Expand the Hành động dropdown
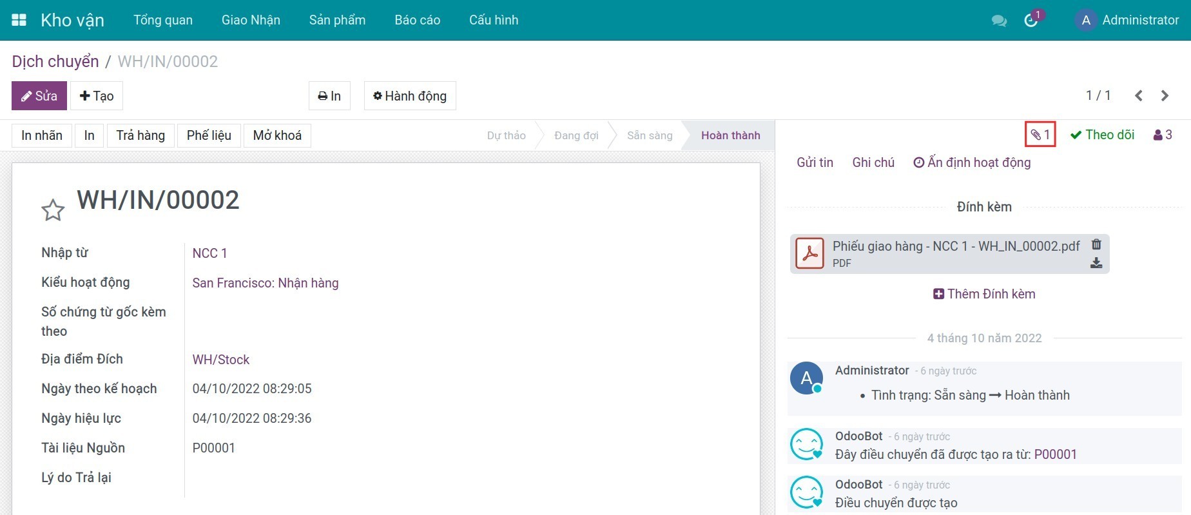The width and height of the screenshot is (1191, 515). (410, 96)
